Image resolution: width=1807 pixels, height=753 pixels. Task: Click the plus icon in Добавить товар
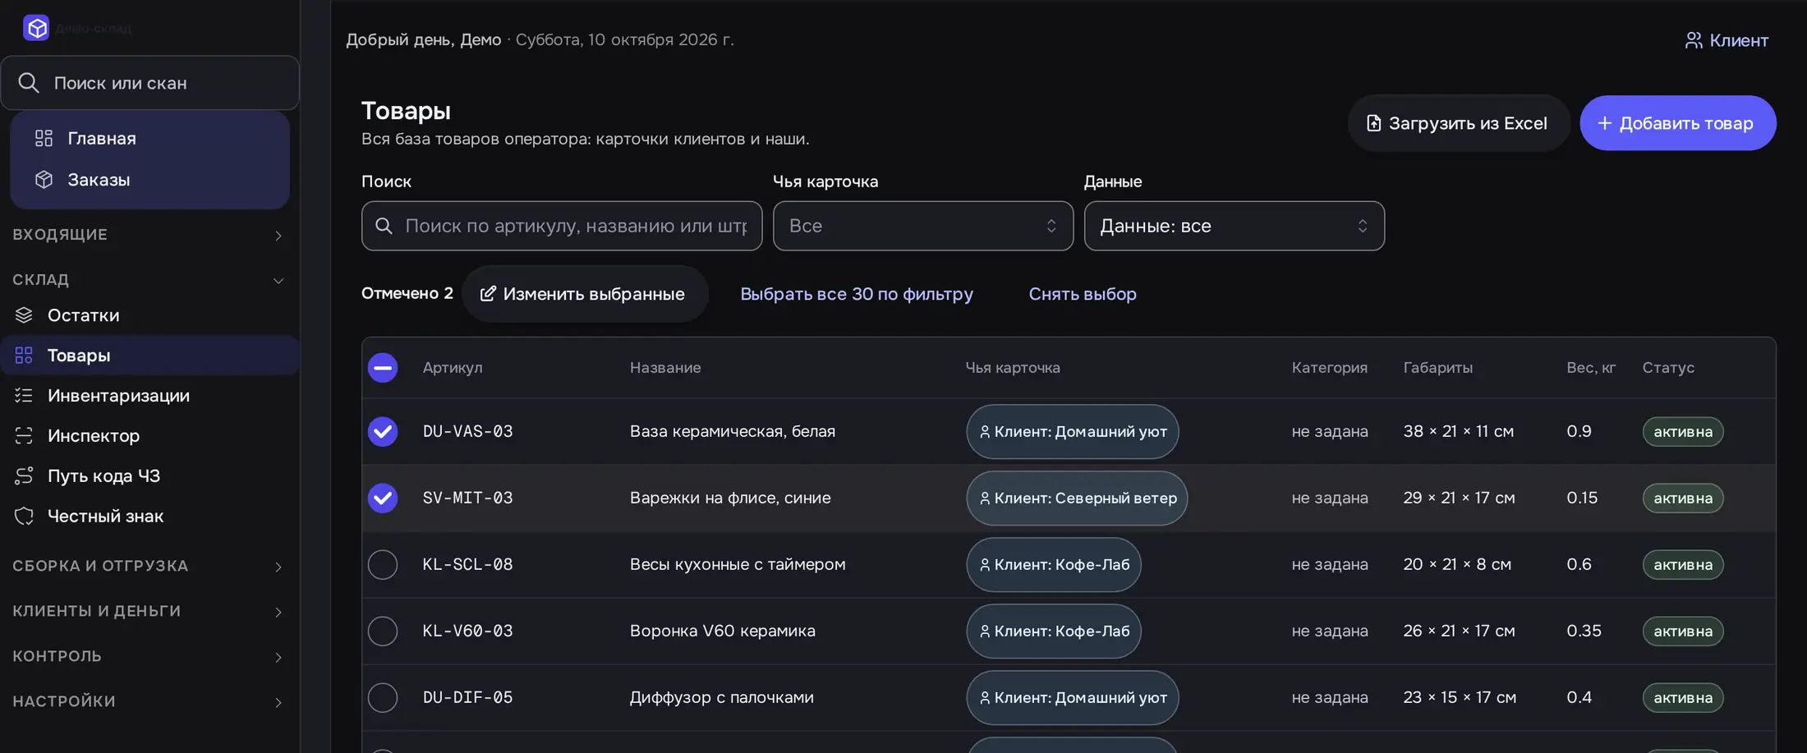1604,123
